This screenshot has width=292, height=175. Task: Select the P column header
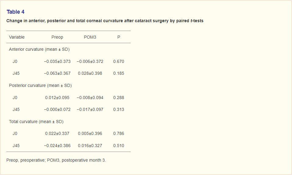[x=119, y=37]
